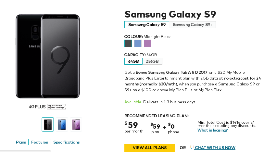Switch to Samsung Galaxy S9+ model

192,25
